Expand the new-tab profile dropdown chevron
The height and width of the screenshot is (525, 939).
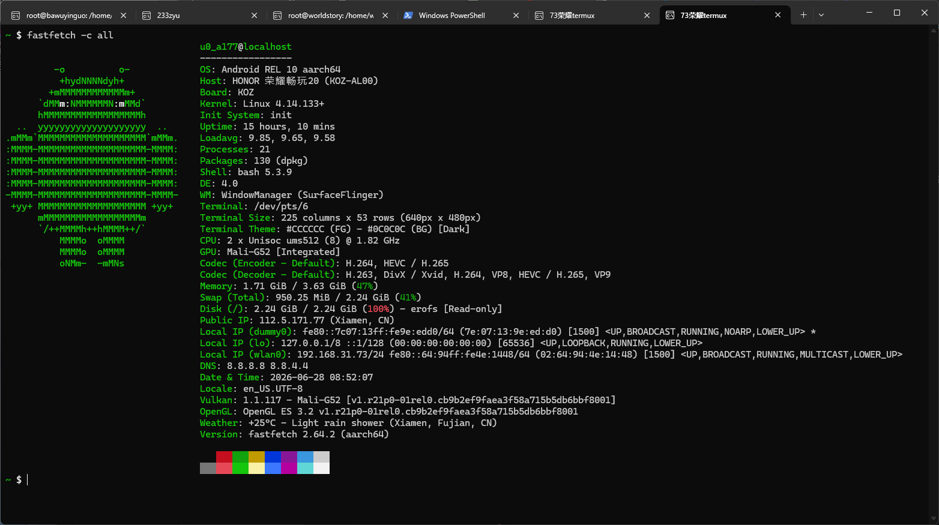pyautogui.click(x=821, y=15)
